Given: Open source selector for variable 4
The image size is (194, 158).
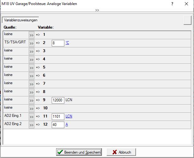Looking at the screenshot, I should (31, 59).
